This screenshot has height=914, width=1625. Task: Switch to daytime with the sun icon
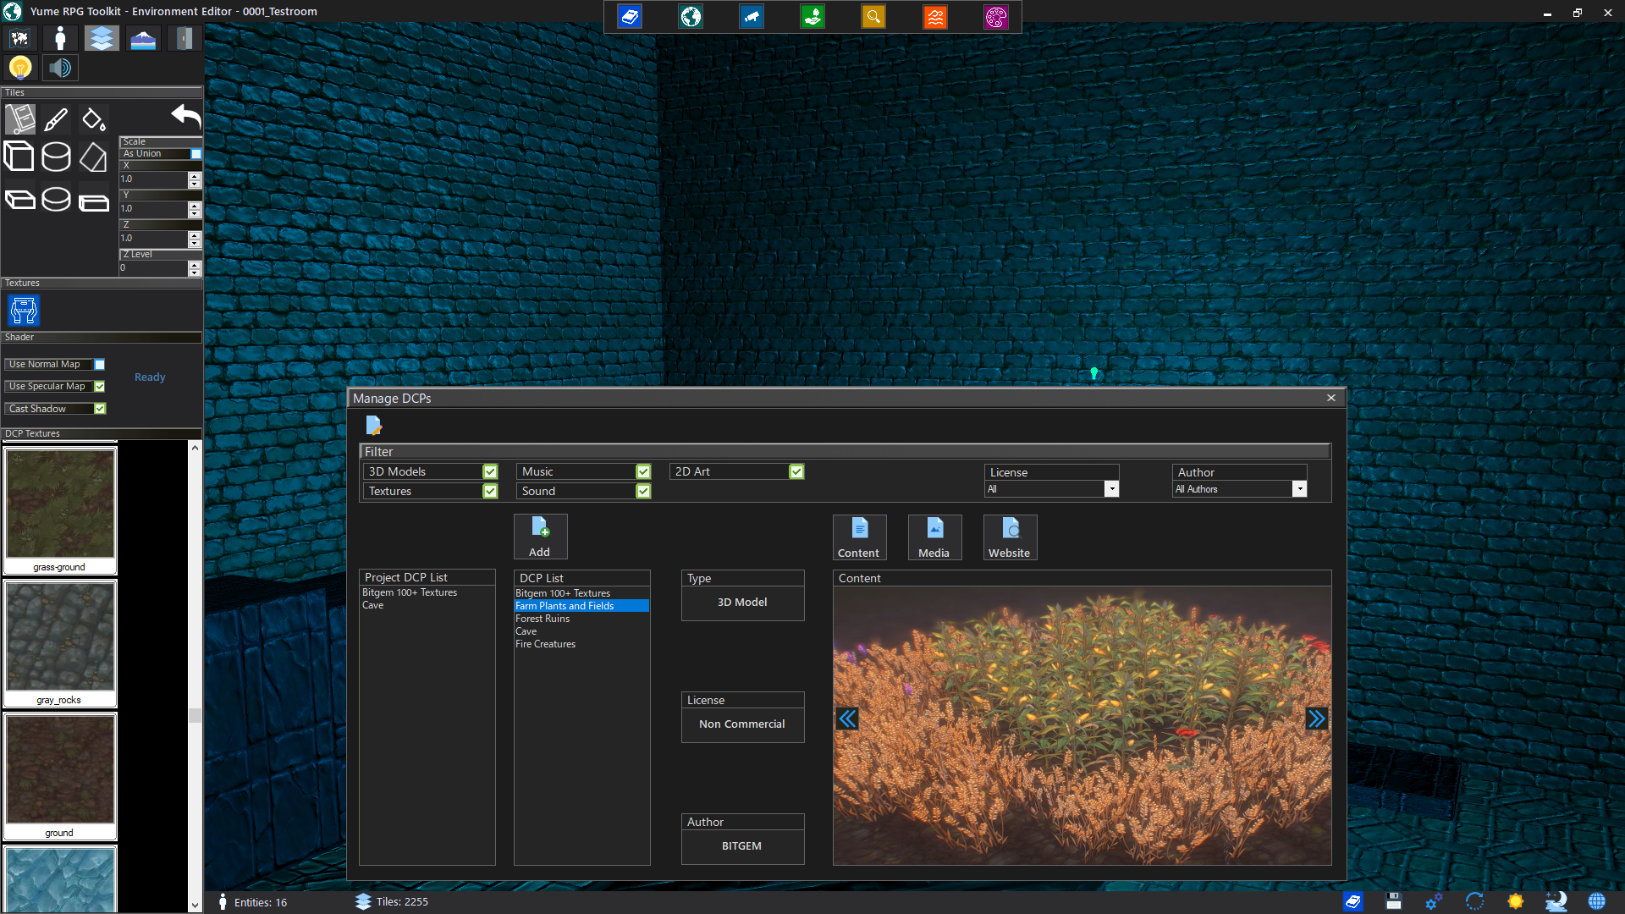tap(1515, 901)
